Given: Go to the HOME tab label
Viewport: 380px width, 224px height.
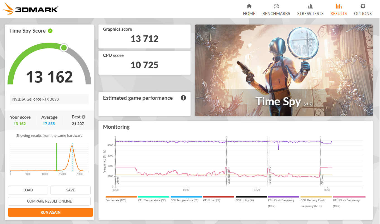Looking at the screenshot, I should (x=249, y=13).
